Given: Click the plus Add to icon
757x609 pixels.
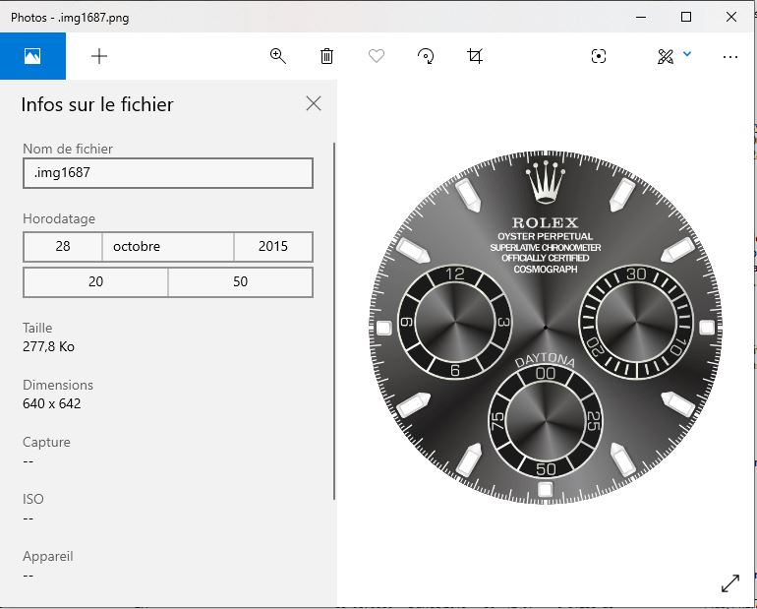Looking at the screenshot, I should (x=99, y=56).
